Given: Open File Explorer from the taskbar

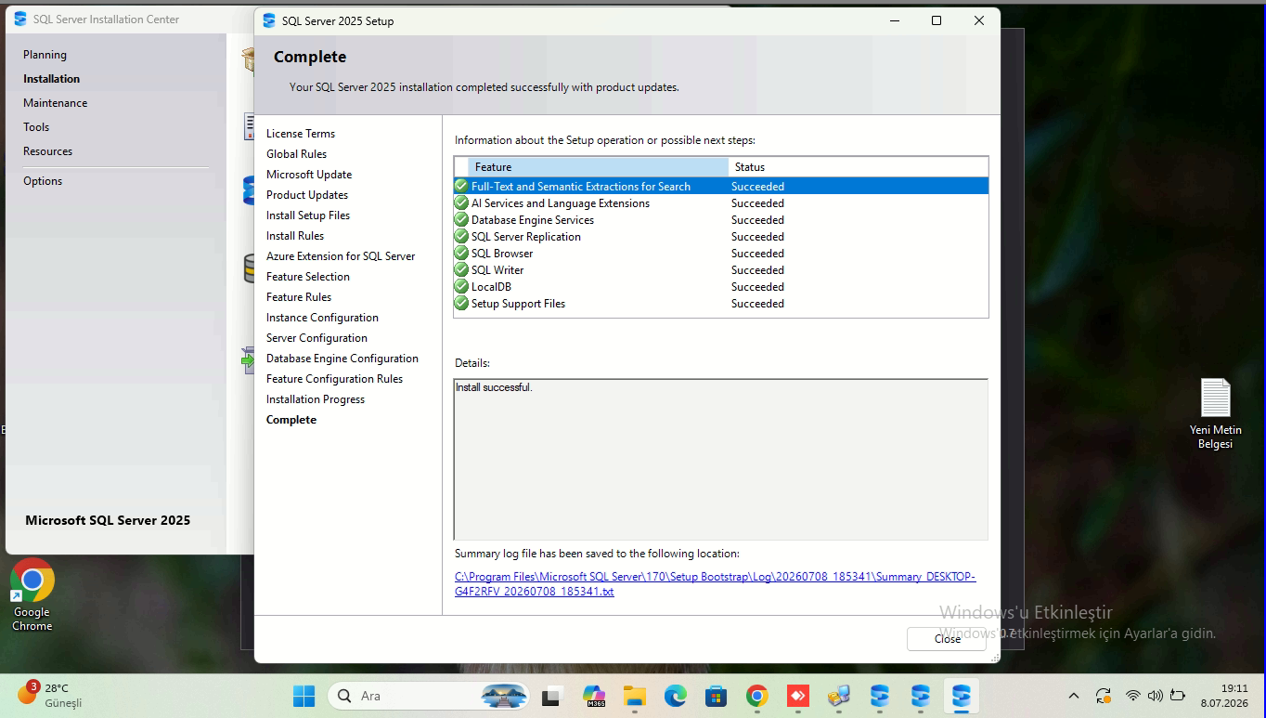Looking at the screenshot, I should (635, 696).
